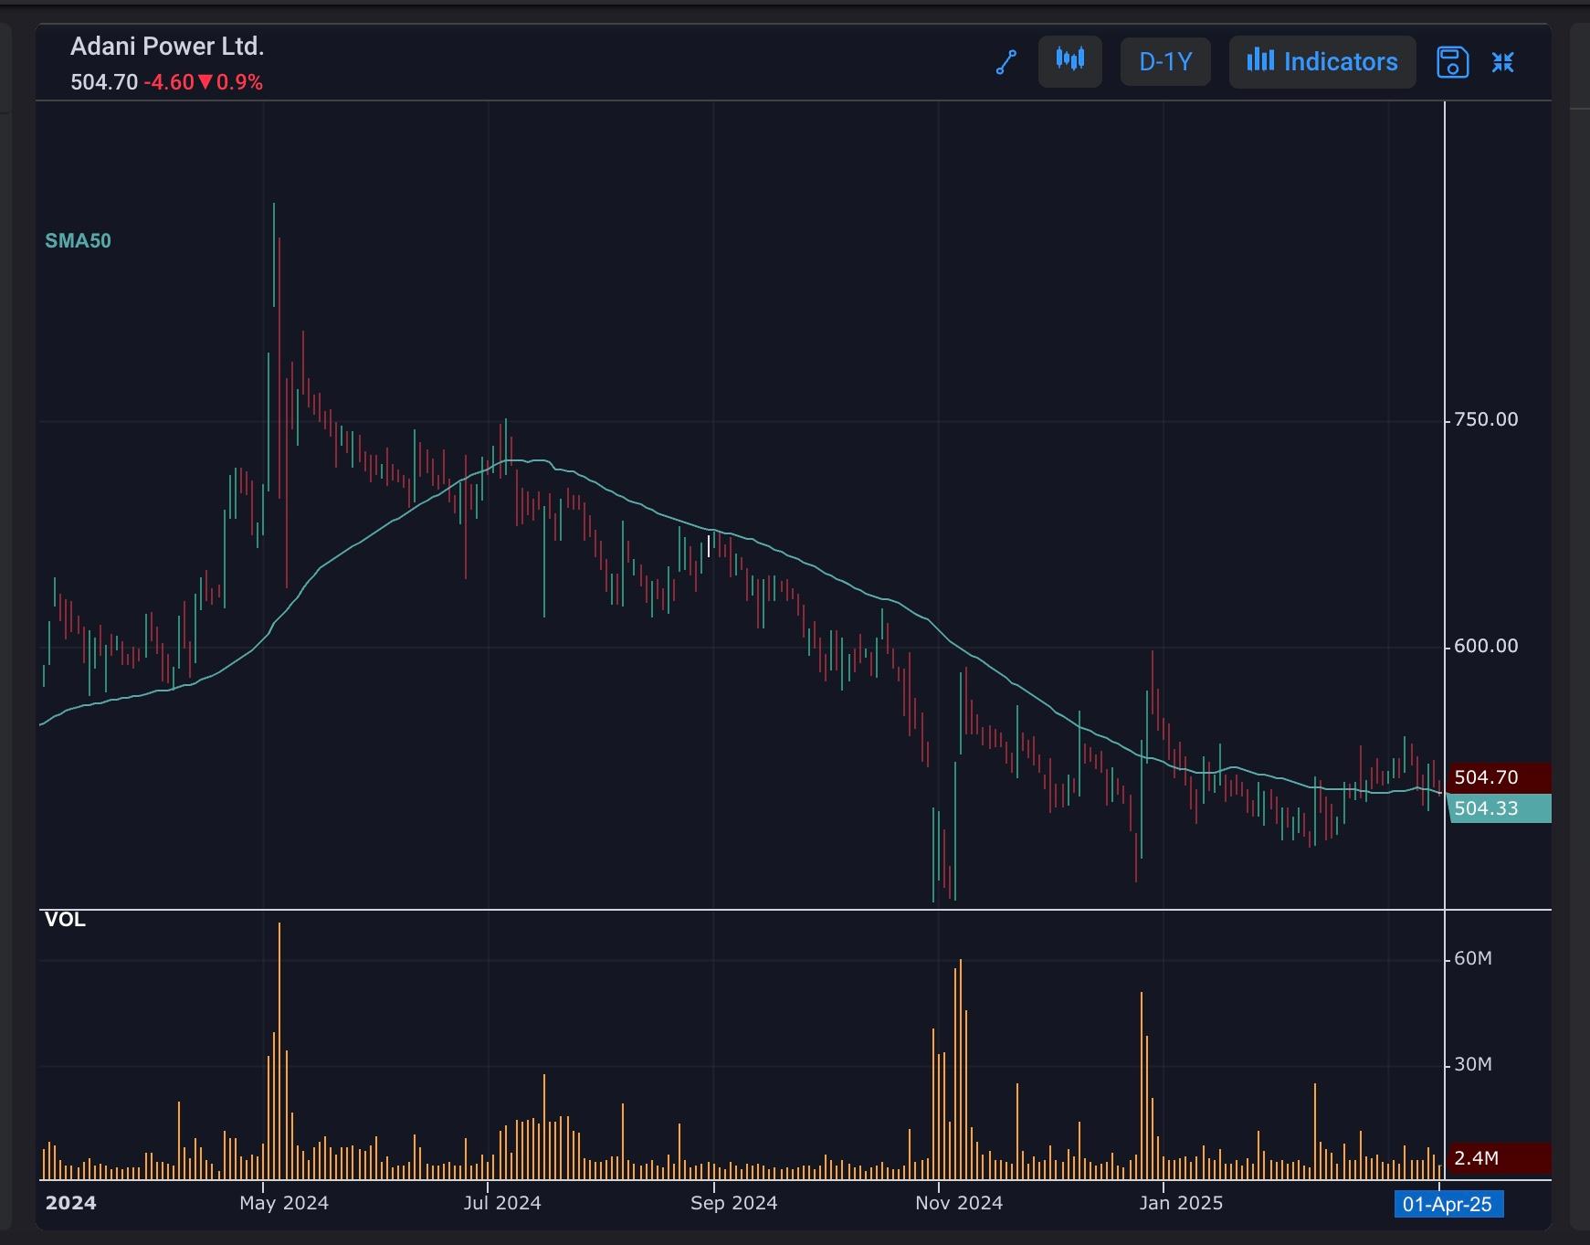This screenshot has width=1590, height=1245.
Task: Click the 01-Apr-25 date marker
Action: click(x=1448, y=1204)
